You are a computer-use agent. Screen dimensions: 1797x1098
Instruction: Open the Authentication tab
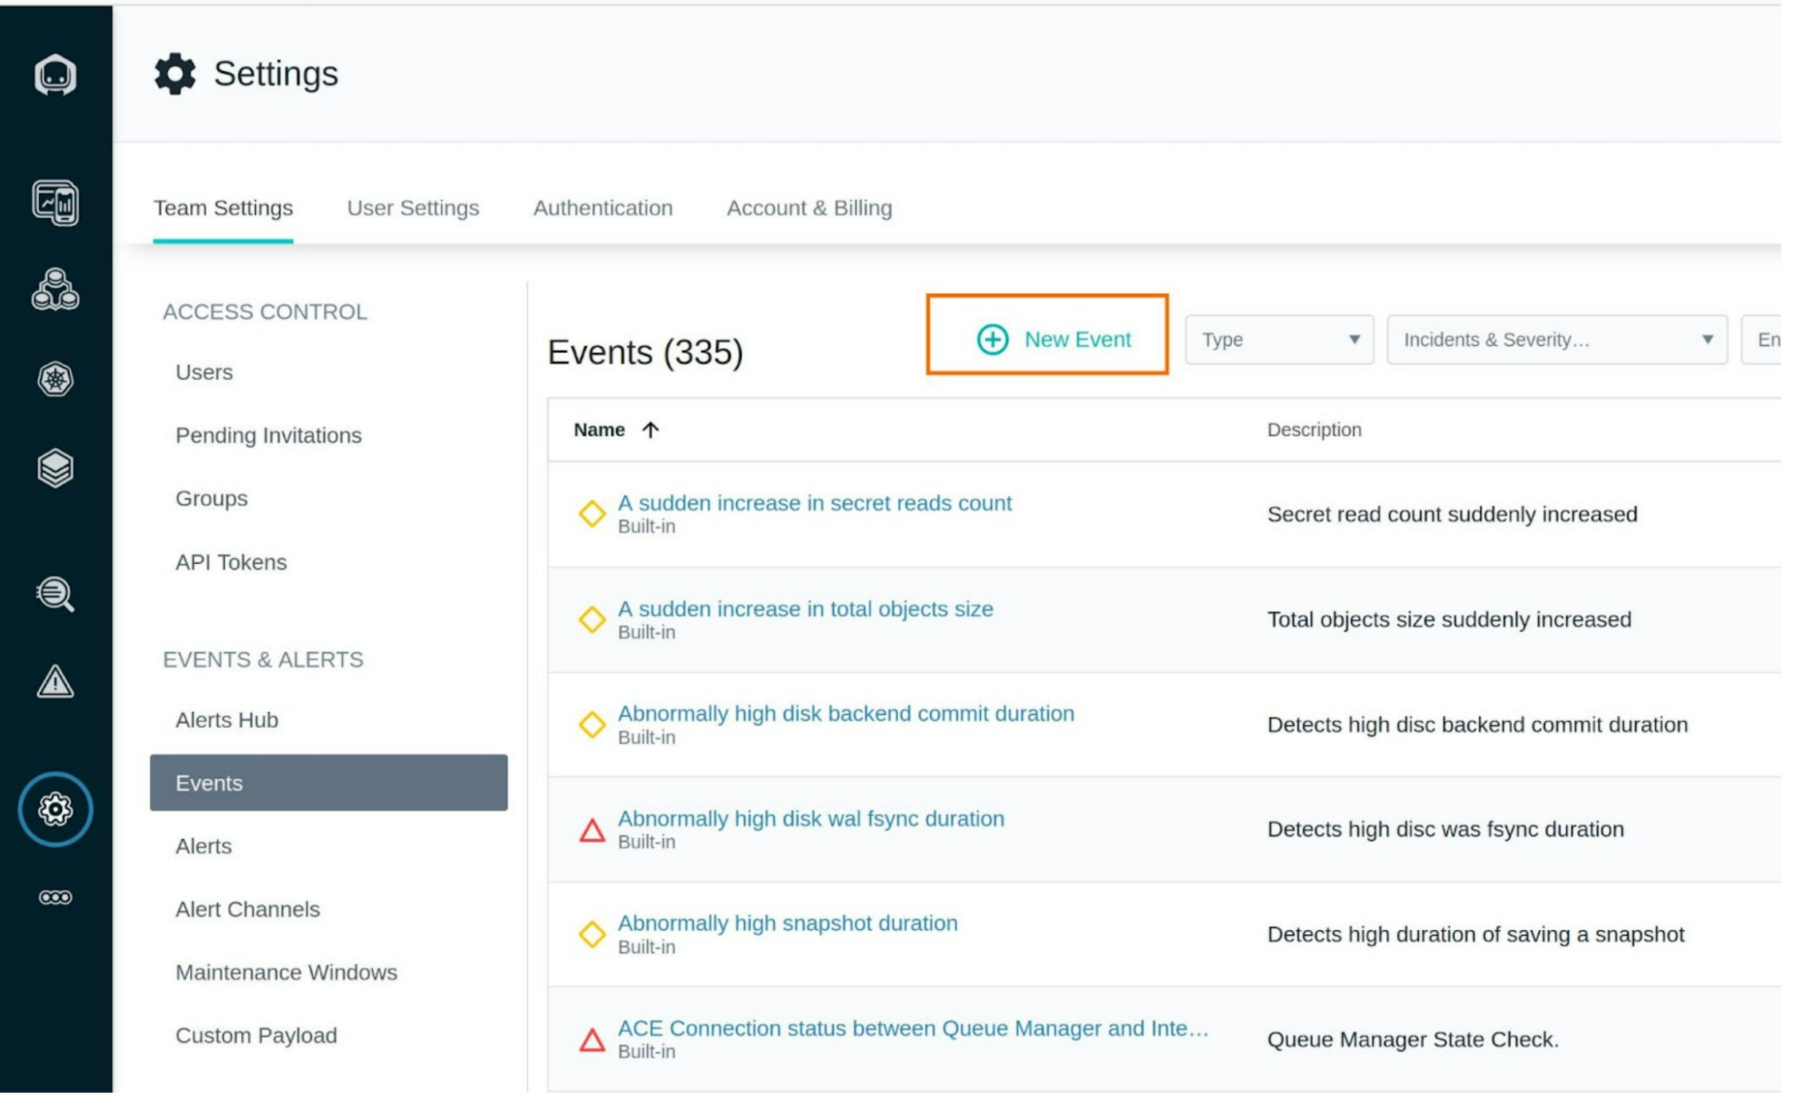(x=605, y=209)
